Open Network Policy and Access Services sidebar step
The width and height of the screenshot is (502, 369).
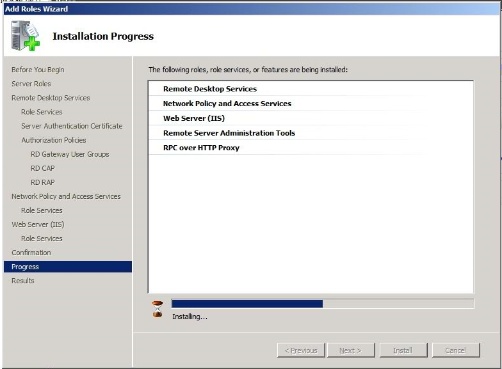pyautogui.click(x=66, y=196)
